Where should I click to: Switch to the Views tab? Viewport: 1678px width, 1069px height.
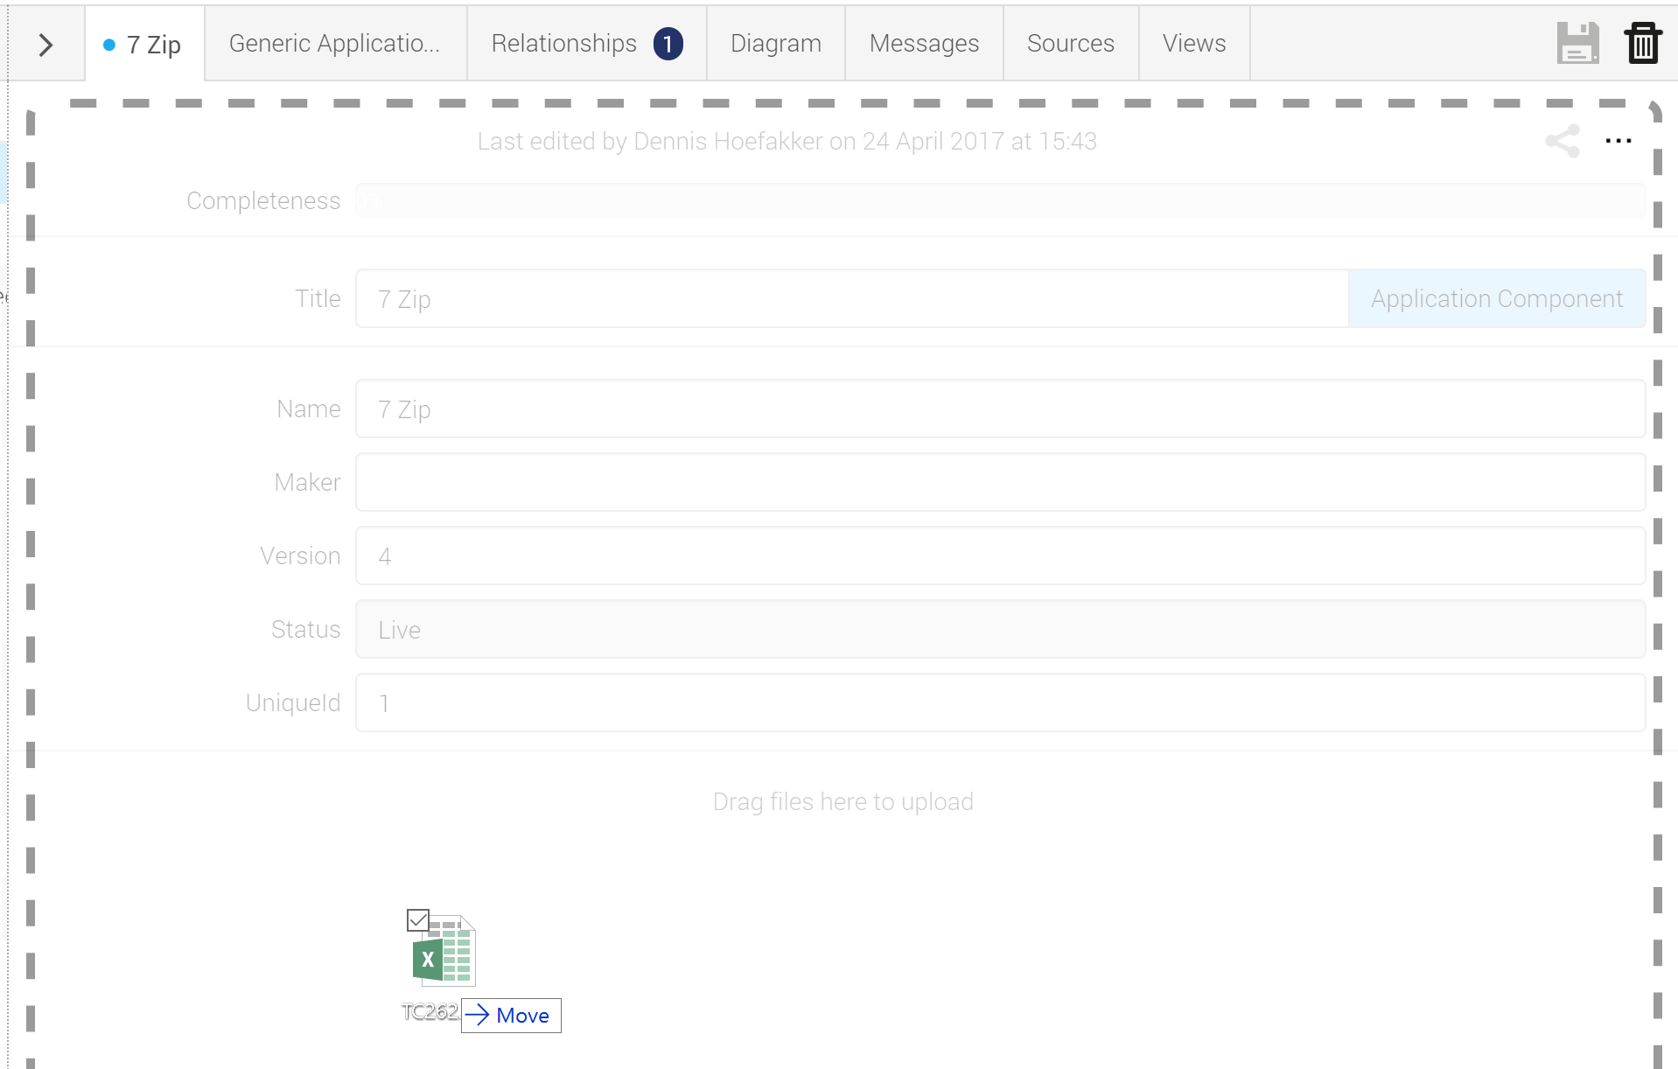1194,44
